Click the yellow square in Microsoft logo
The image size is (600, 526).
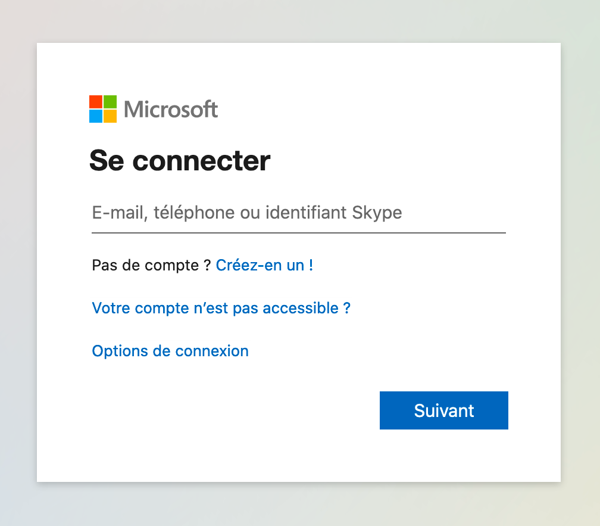coord(110,116)
